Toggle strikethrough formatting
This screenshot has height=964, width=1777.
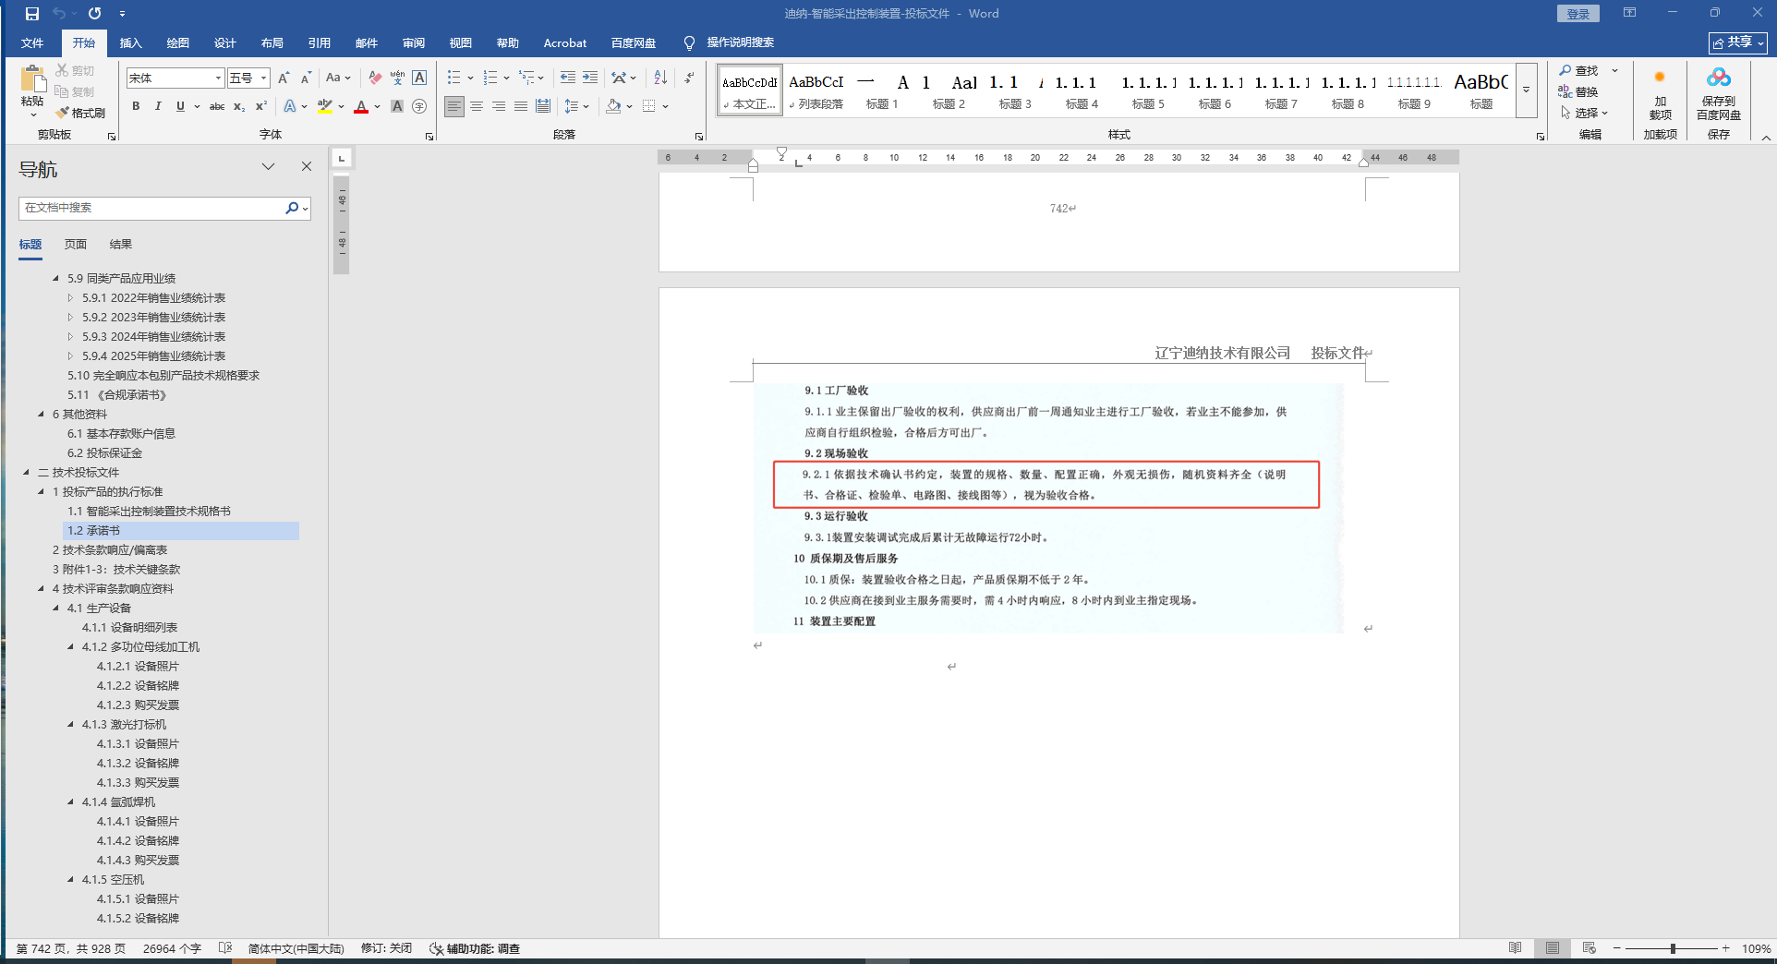217,106
